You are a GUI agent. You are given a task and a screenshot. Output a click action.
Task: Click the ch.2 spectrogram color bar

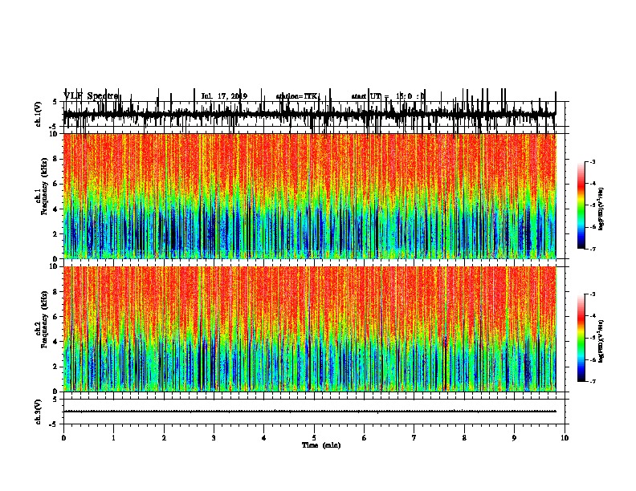pyautogui.click(x=581, y=338)
